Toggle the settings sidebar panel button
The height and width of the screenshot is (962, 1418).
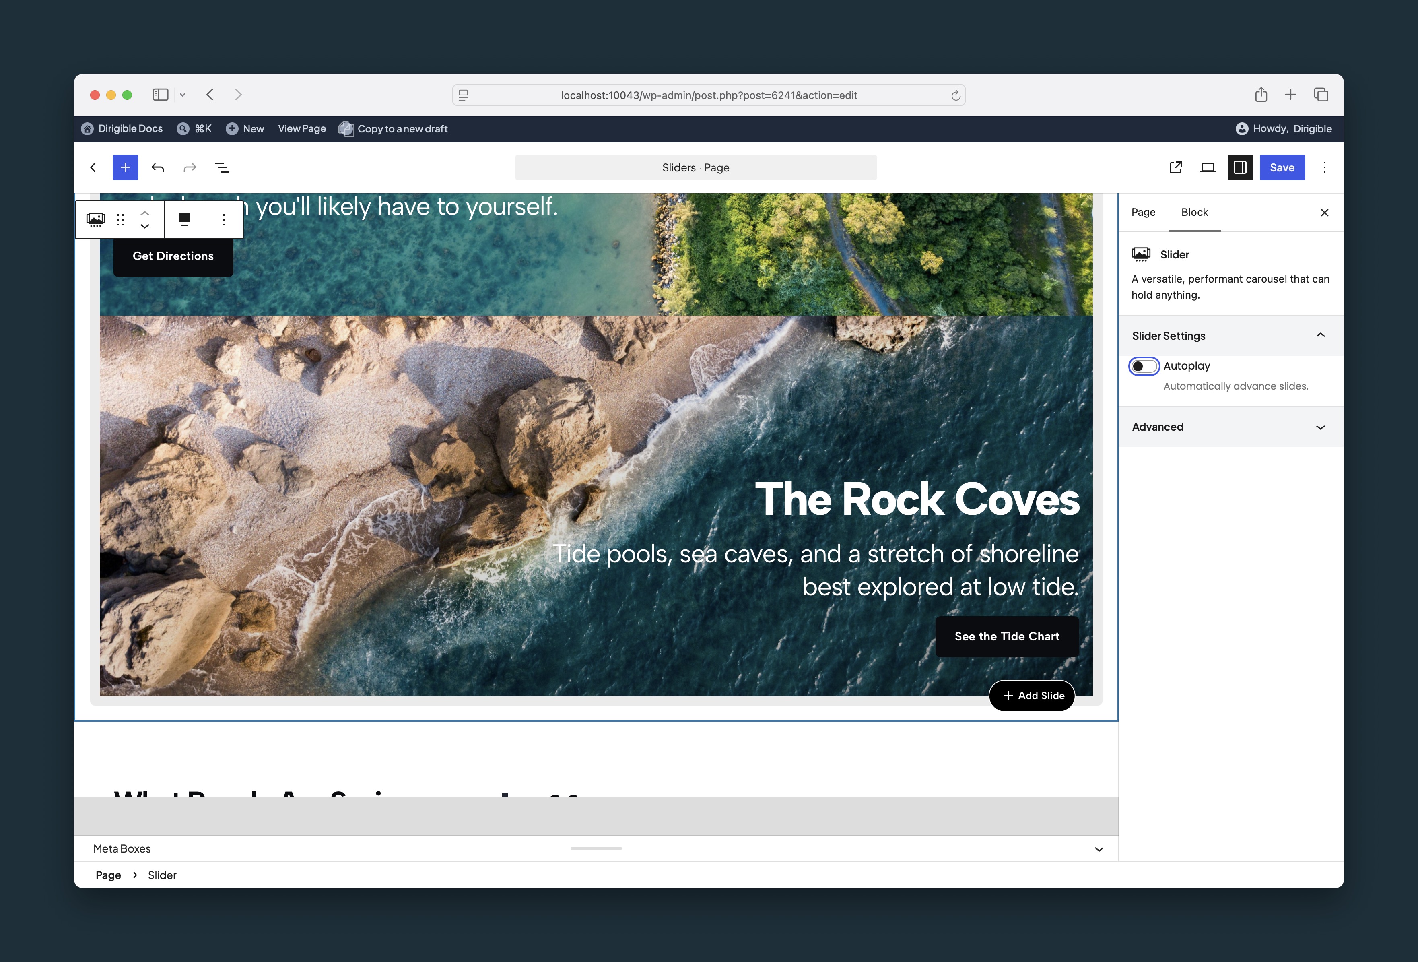[1240, 167]
